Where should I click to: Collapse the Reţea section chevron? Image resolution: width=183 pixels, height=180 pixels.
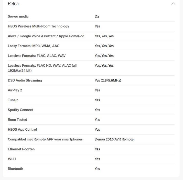173,4
